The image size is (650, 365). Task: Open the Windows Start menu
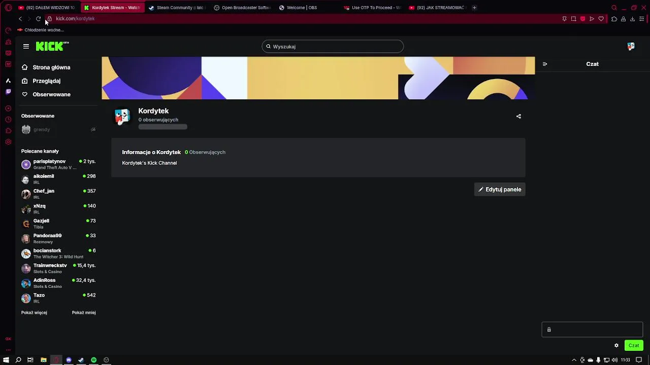point(6,360)
